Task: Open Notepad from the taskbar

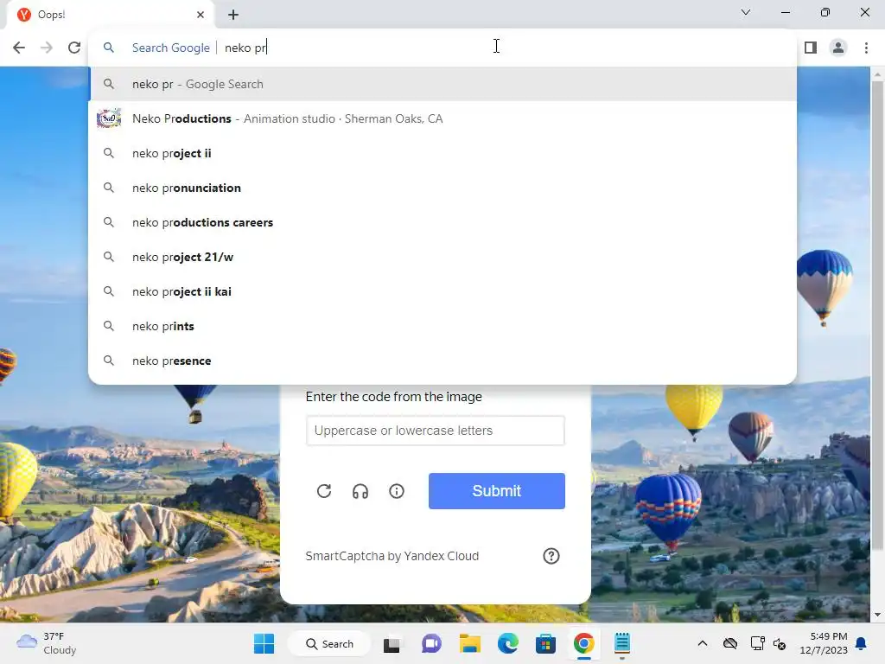Action: pyautogui.click(x=622, y=643)
